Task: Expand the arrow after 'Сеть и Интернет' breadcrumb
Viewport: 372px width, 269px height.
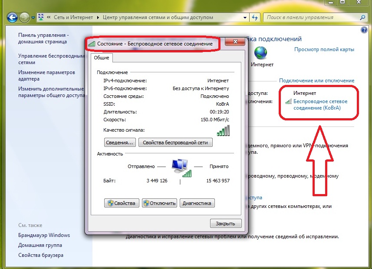Action: tap(99, 17)
